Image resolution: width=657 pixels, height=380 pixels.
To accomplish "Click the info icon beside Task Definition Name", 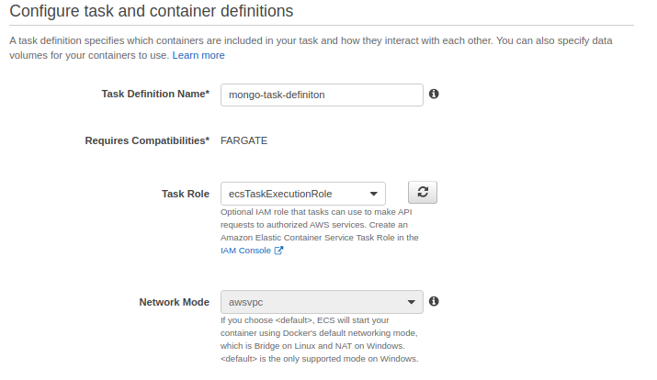I will [x=434, y=94].
